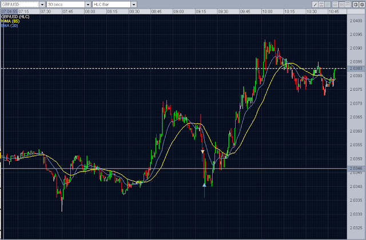Select the GBP/USD (HLC) legend label
366x240 pixels.
15,17
